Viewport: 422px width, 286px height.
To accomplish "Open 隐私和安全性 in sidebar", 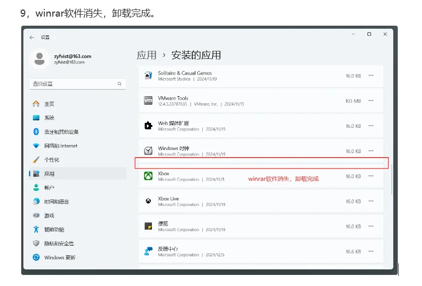I will pyautogui.click(x=78, y=244).
